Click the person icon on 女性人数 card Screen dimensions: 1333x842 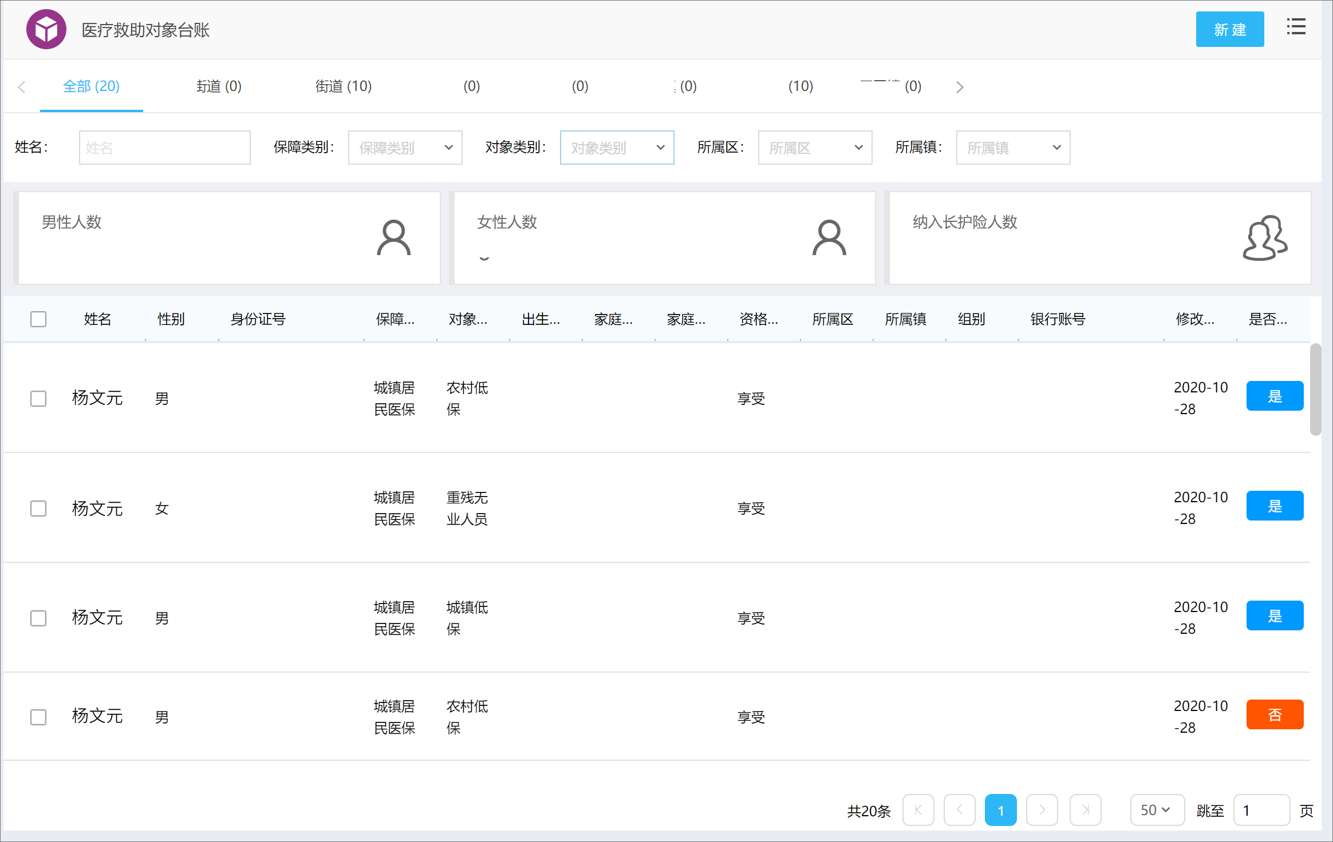830,237
